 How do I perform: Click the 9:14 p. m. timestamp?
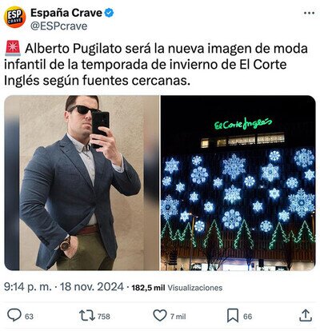tap(28, 287)
